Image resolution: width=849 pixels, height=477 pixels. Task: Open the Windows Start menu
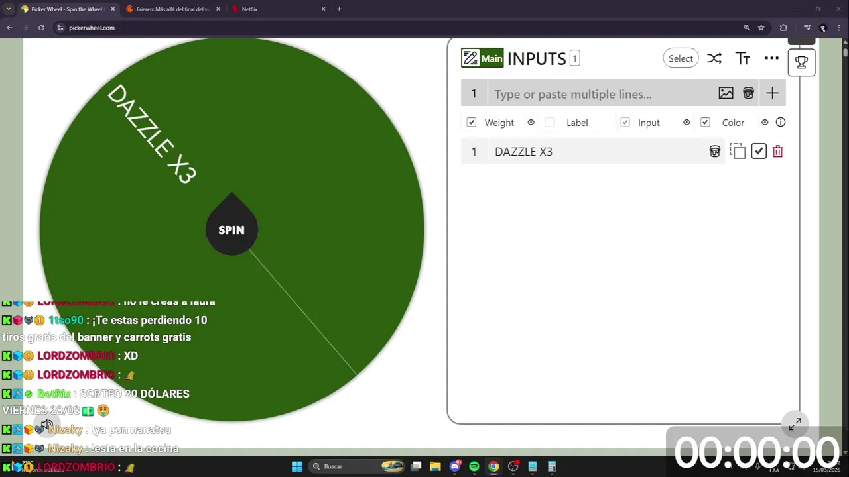(297, 466)
